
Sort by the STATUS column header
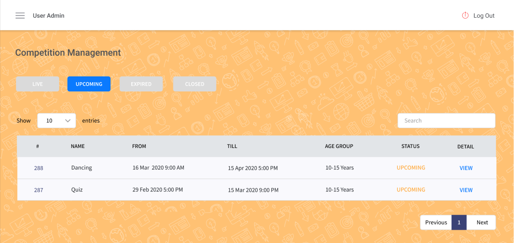point(411,146)
